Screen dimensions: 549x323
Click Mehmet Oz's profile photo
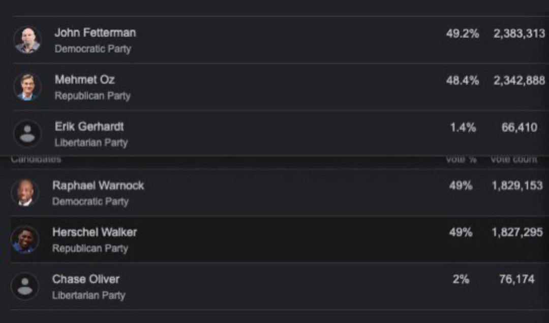27,87
